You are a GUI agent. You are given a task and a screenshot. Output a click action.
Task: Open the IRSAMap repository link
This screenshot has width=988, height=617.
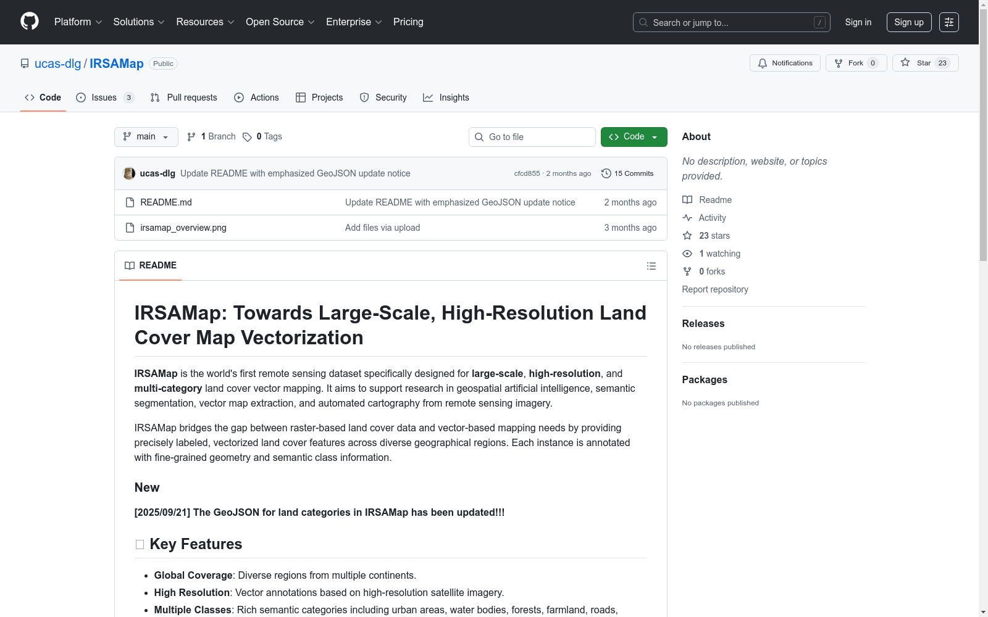tap(117, 64)
